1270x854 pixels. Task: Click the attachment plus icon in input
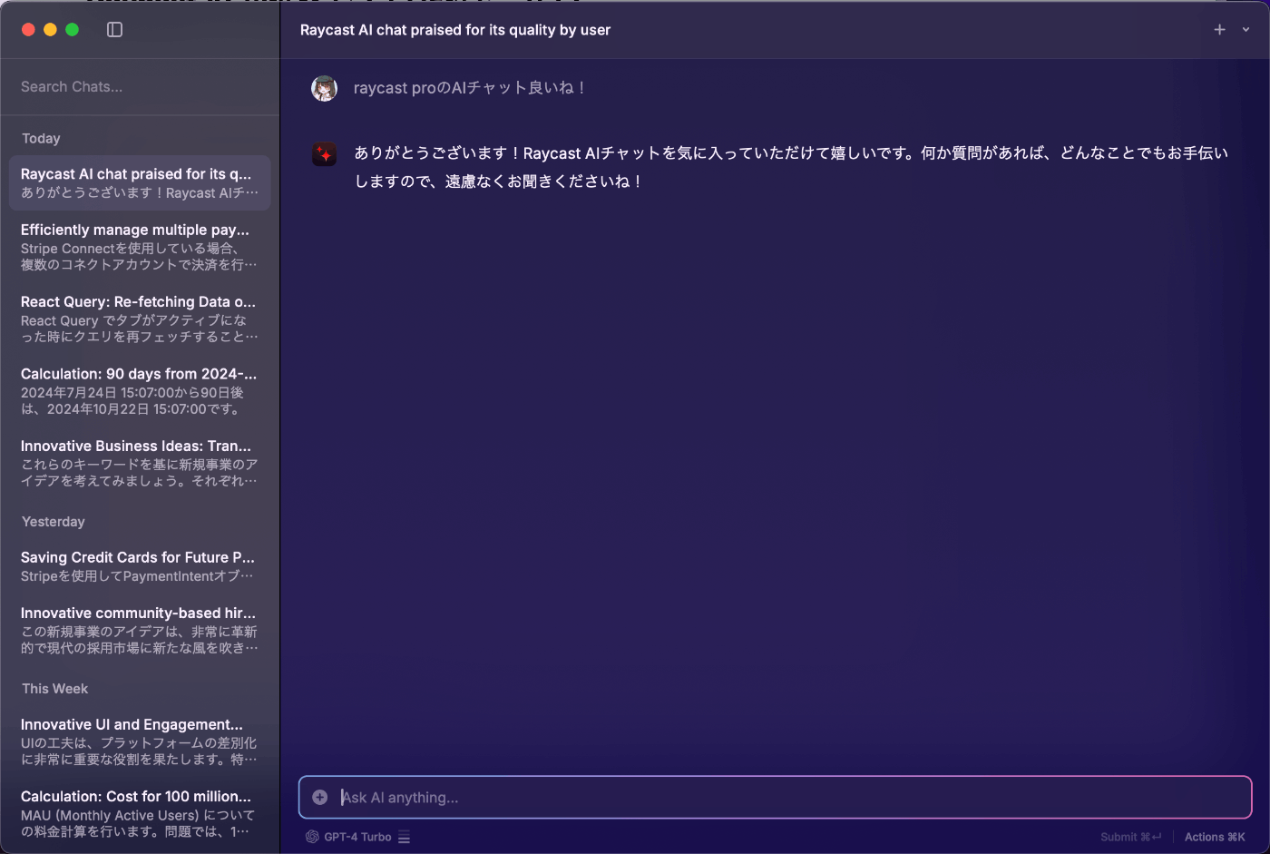pos(320,798)
